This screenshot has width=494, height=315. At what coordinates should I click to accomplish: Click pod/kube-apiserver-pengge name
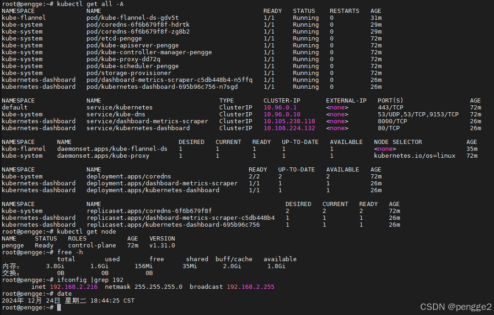coord(133,46)
